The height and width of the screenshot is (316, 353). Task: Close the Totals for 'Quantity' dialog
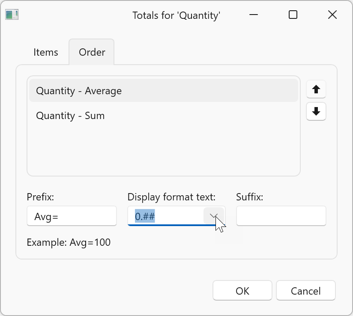tap(332, 15)
